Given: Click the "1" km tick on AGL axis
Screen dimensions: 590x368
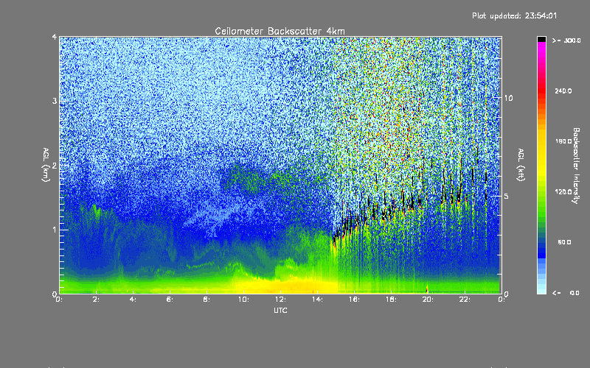Looking at the screenshot, I should (x=55, y=230).
